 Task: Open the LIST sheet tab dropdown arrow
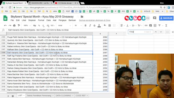pyautogui.click(x=24, y=96)
